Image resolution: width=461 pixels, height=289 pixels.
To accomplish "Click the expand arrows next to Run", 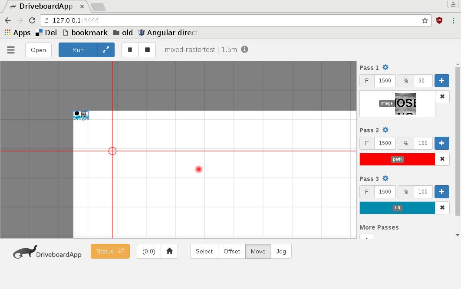I will [x=106, y=50].
